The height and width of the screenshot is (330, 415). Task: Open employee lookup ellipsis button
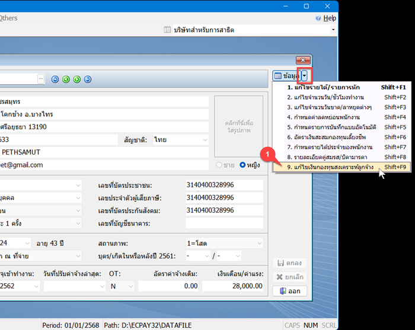[x=41, y=79]
